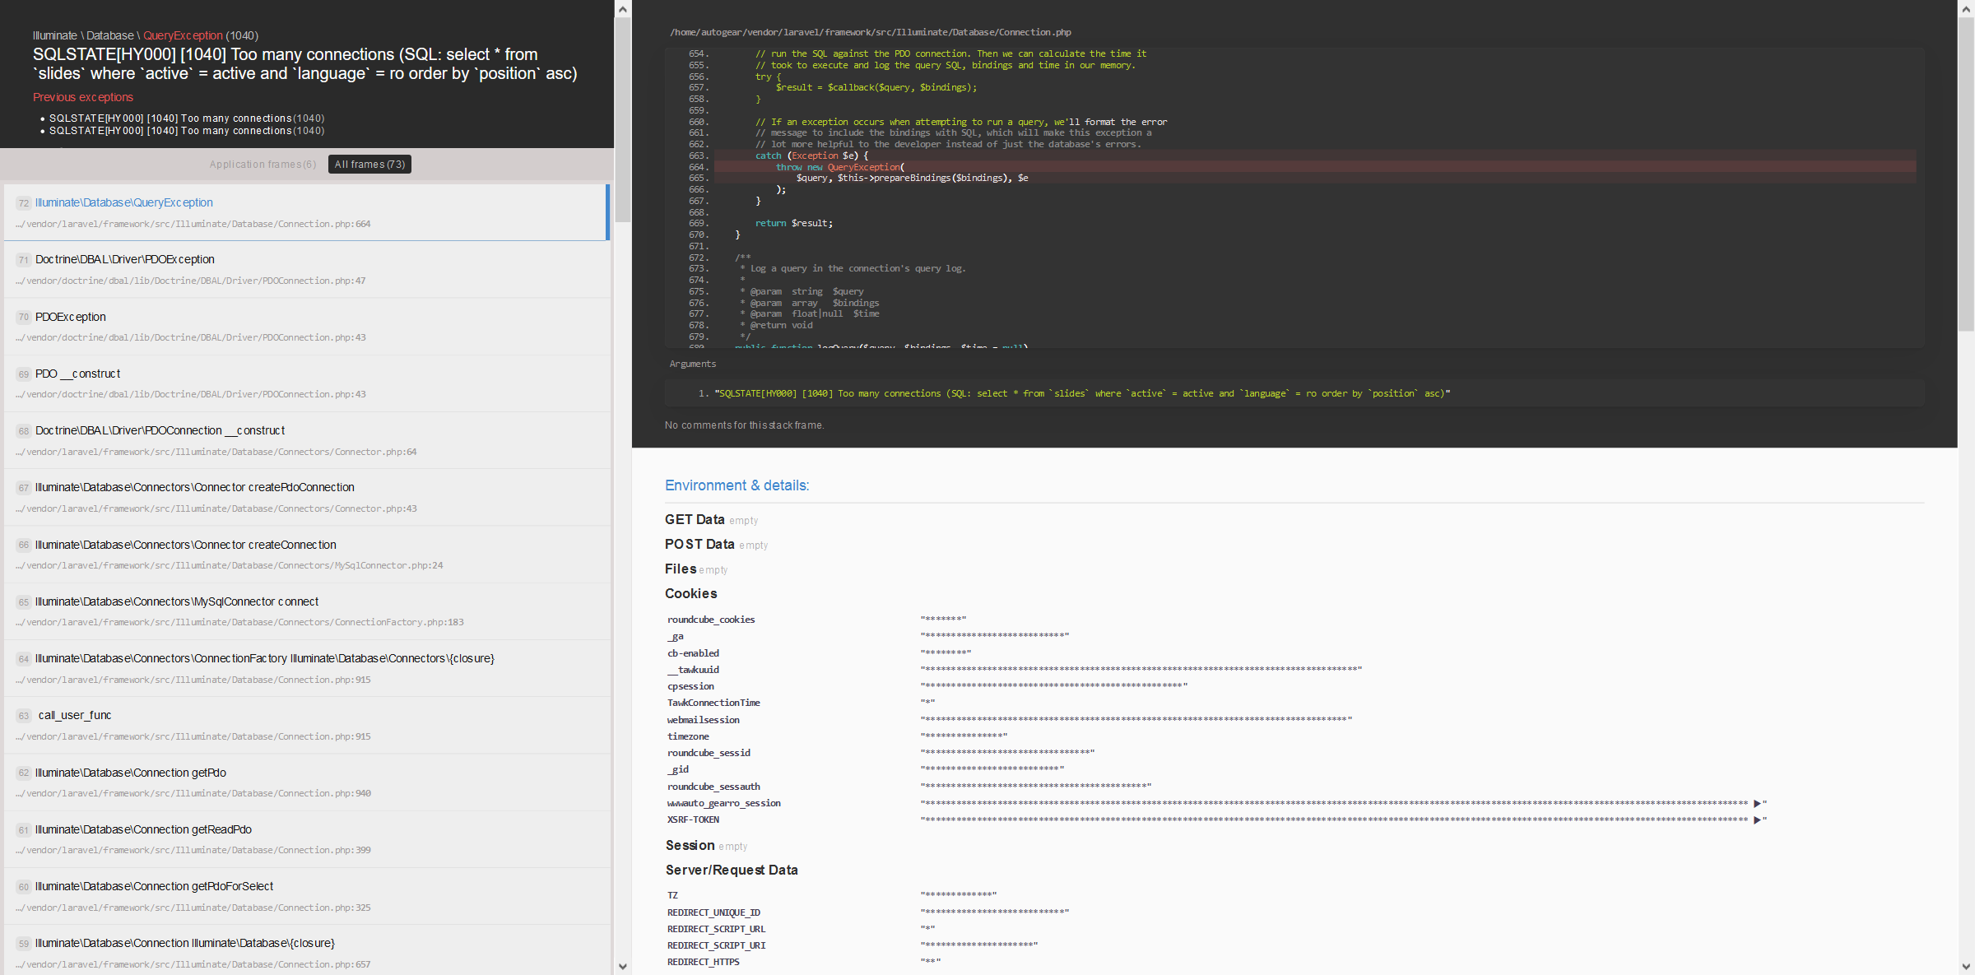Click scroll up arrow of frames list
The height and width of the screenshot is (975, 1975).
623,9
